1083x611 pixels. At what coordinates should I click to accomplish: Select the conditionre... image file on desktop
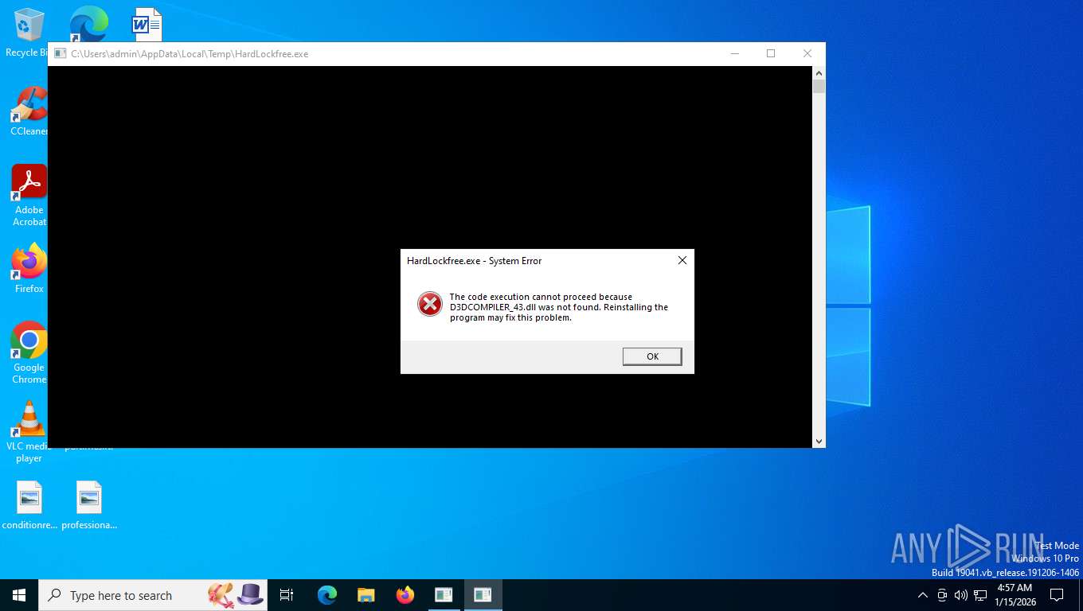point(29,505)
